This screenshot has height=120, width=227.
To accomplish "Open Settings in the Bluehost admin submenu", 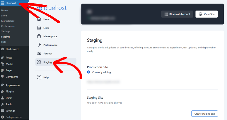I will pos(6,31).
